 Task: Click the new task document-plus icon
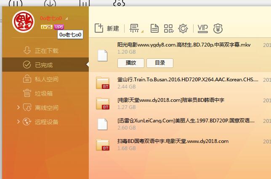99,28
